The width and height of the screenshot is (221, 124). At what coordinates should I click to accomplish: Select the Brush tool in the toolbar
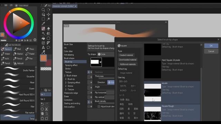(43, 29)
